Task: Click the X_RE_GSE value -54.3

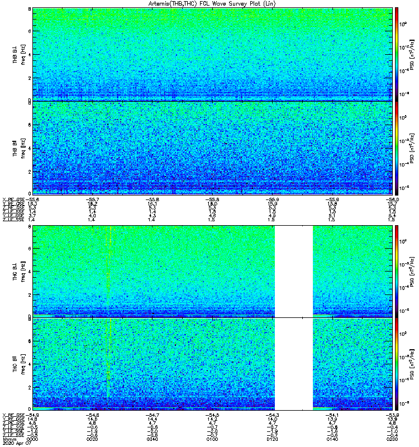Action: (x=272, y=415)
